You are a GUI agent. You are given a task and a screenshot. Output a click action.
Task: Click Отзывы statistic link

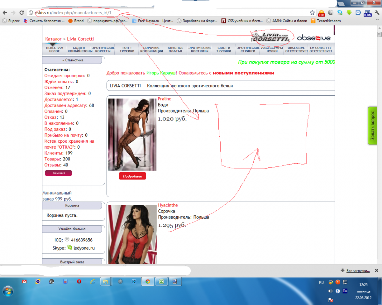pyautogui.click(x=53, y=165)
